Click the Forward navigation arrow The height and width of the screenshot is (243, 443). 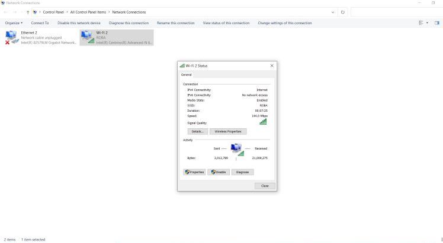click(15, 12)
